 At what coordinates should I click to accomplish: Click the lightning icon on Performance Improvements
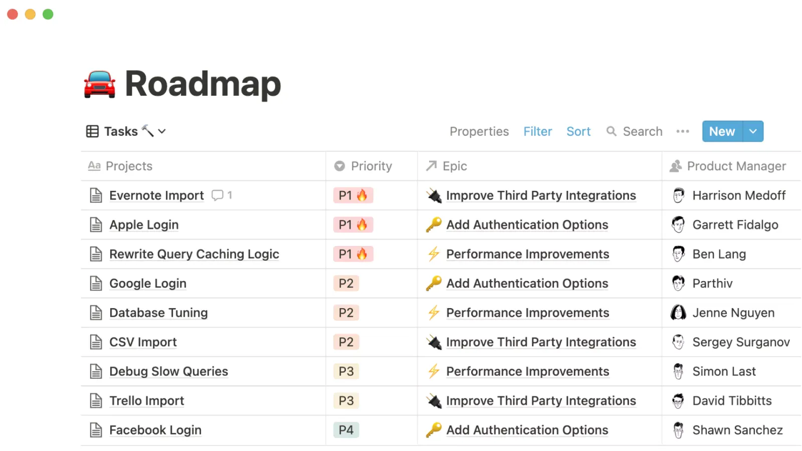pos(434,254)
